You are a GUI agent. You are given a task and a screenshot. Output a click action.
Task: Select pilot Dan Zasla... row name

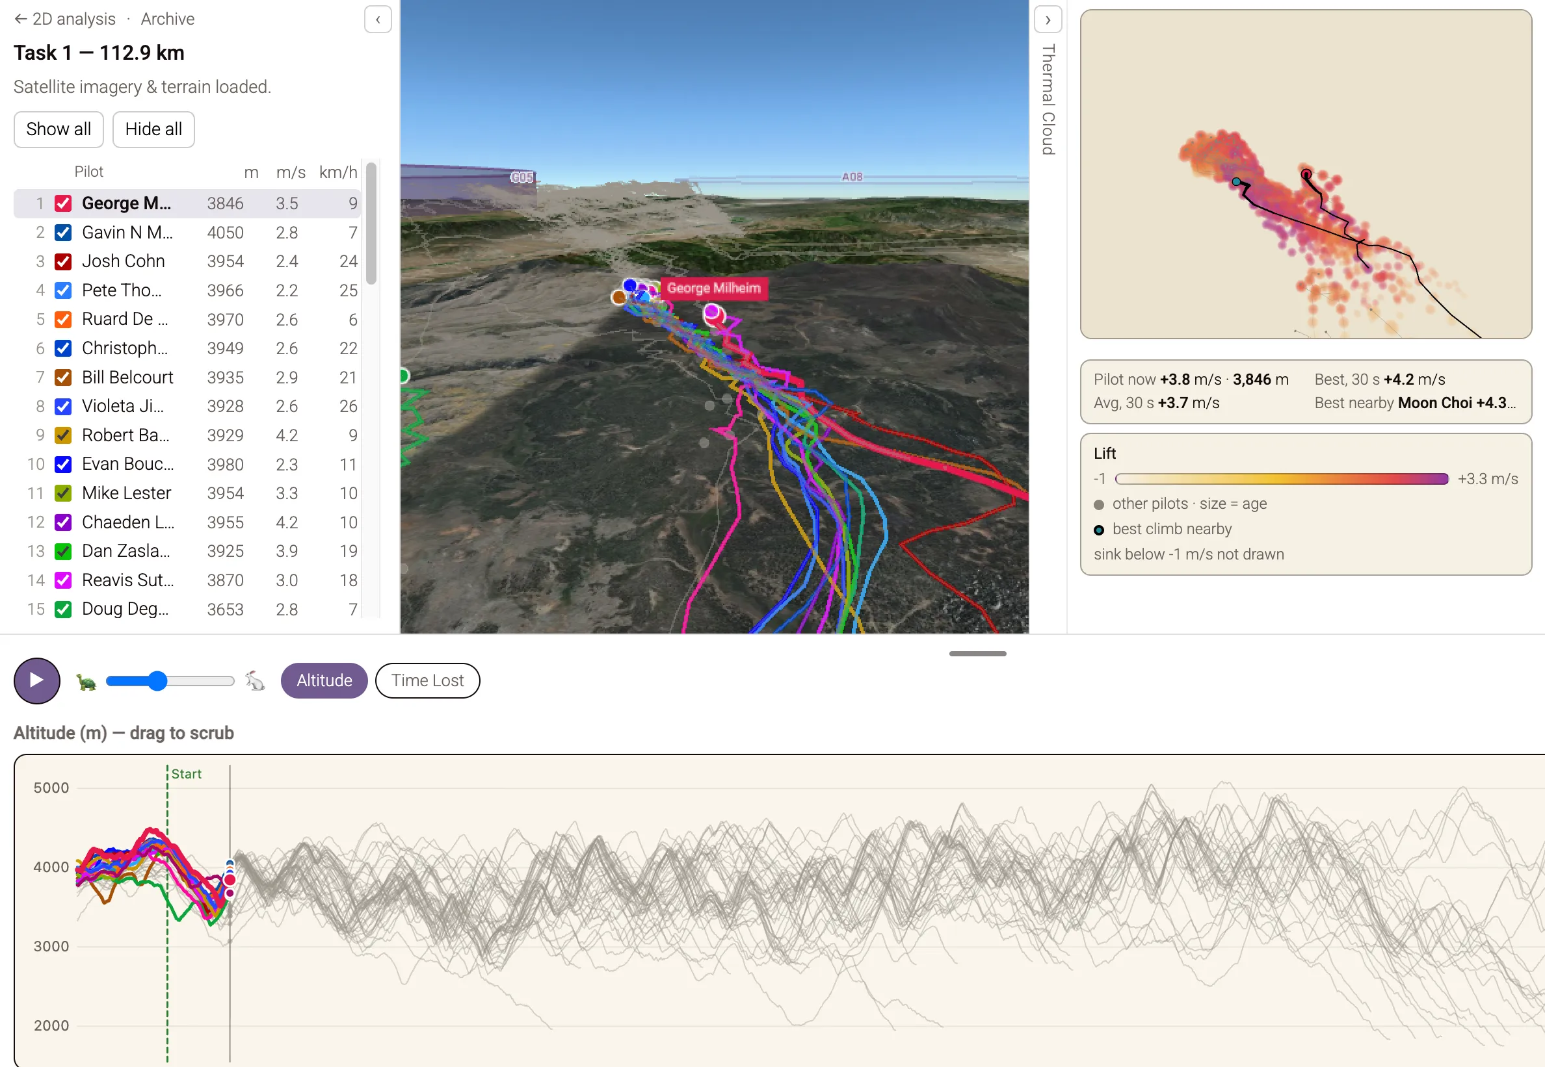[125, 551]
